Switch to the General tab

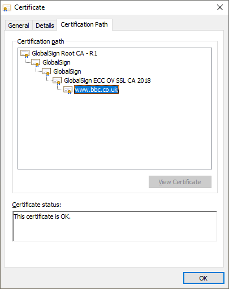pyautogui.click(x=19, y=25)
